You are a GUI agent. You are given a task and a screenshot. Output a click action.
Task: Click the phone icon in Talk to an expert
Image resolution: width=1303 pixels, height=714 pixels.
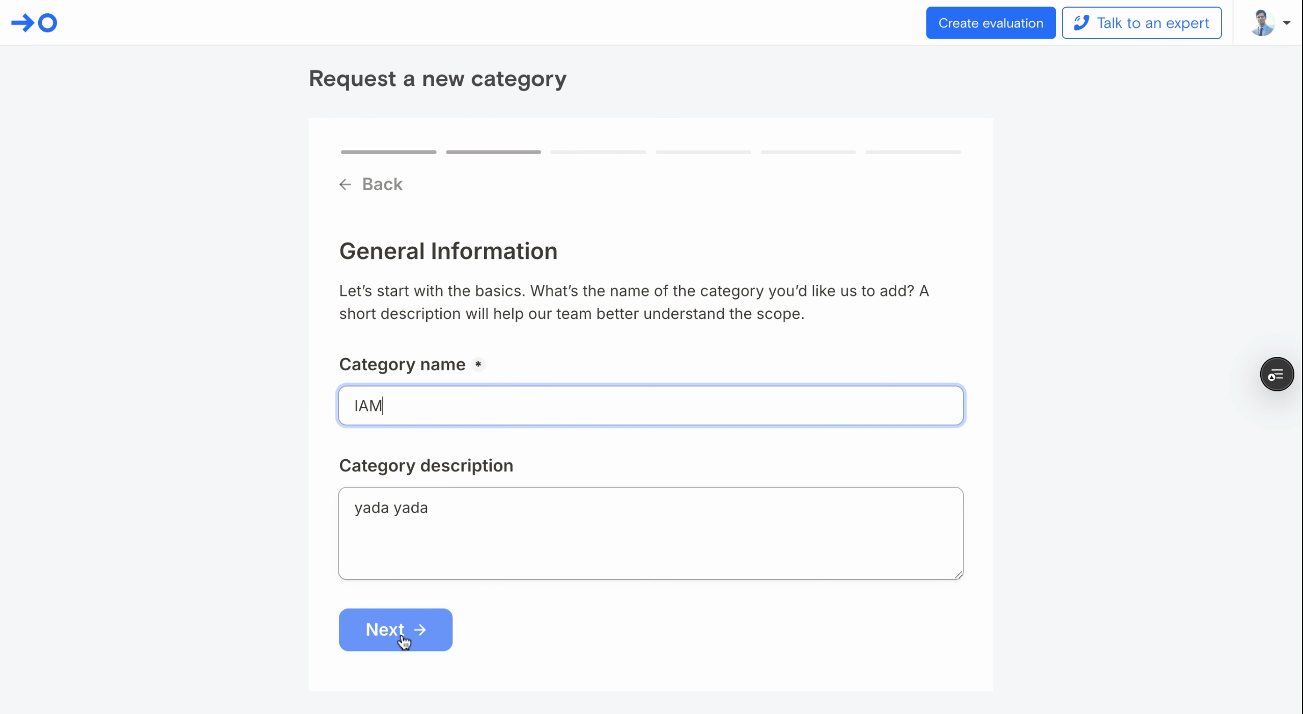click(x=1081, y=23)
